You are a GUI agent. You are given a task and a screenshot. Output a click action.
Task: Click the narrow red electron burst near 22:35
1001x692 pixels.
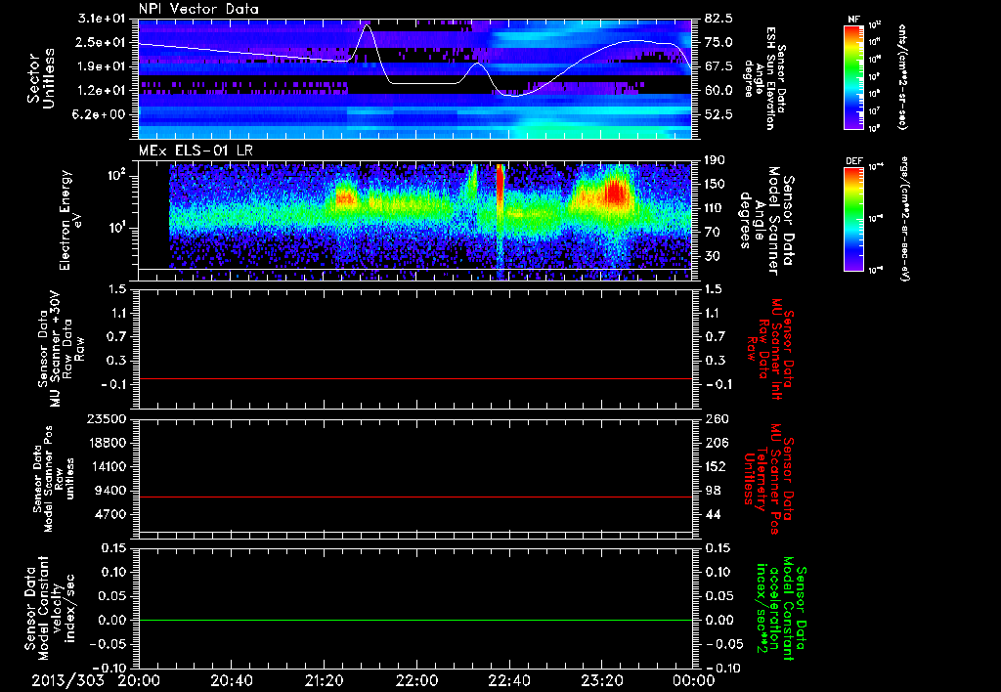tap(500, 185)
